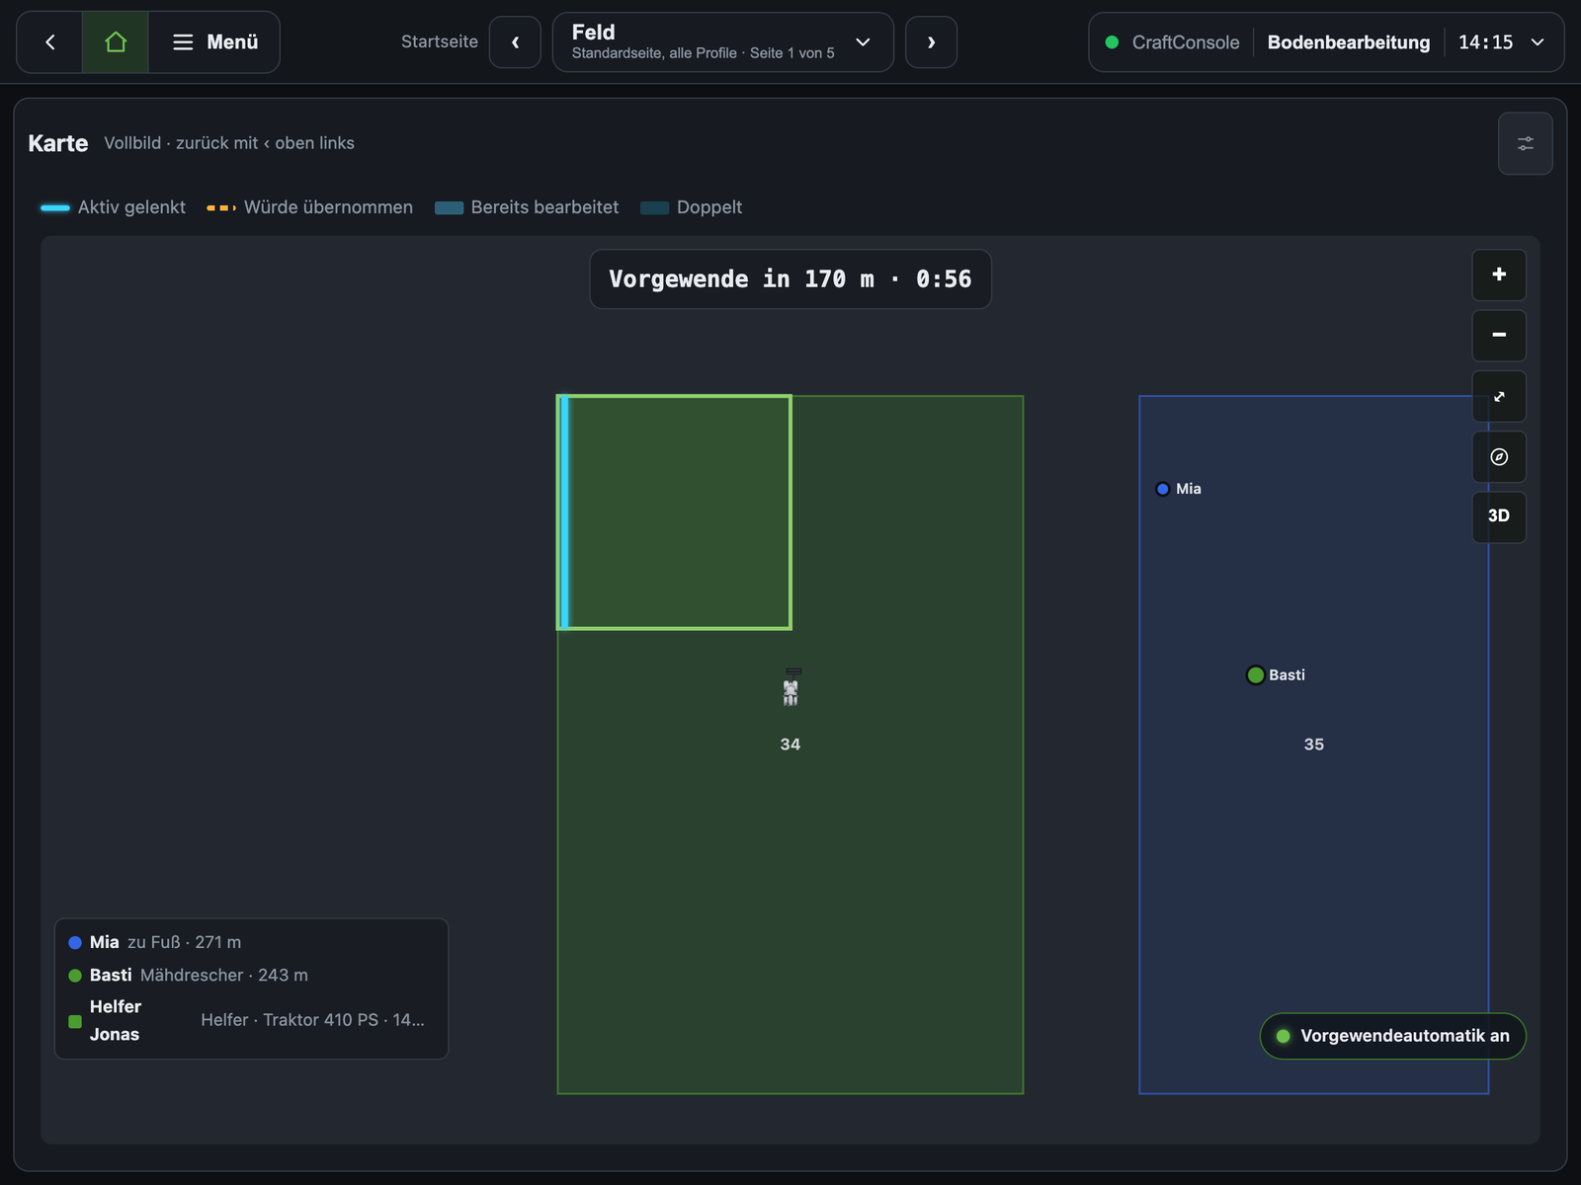Click the 14:15 clock display
The height and width of the screenshot is (1185, 1581).
pyautogui.click(x=1485, y=42)
